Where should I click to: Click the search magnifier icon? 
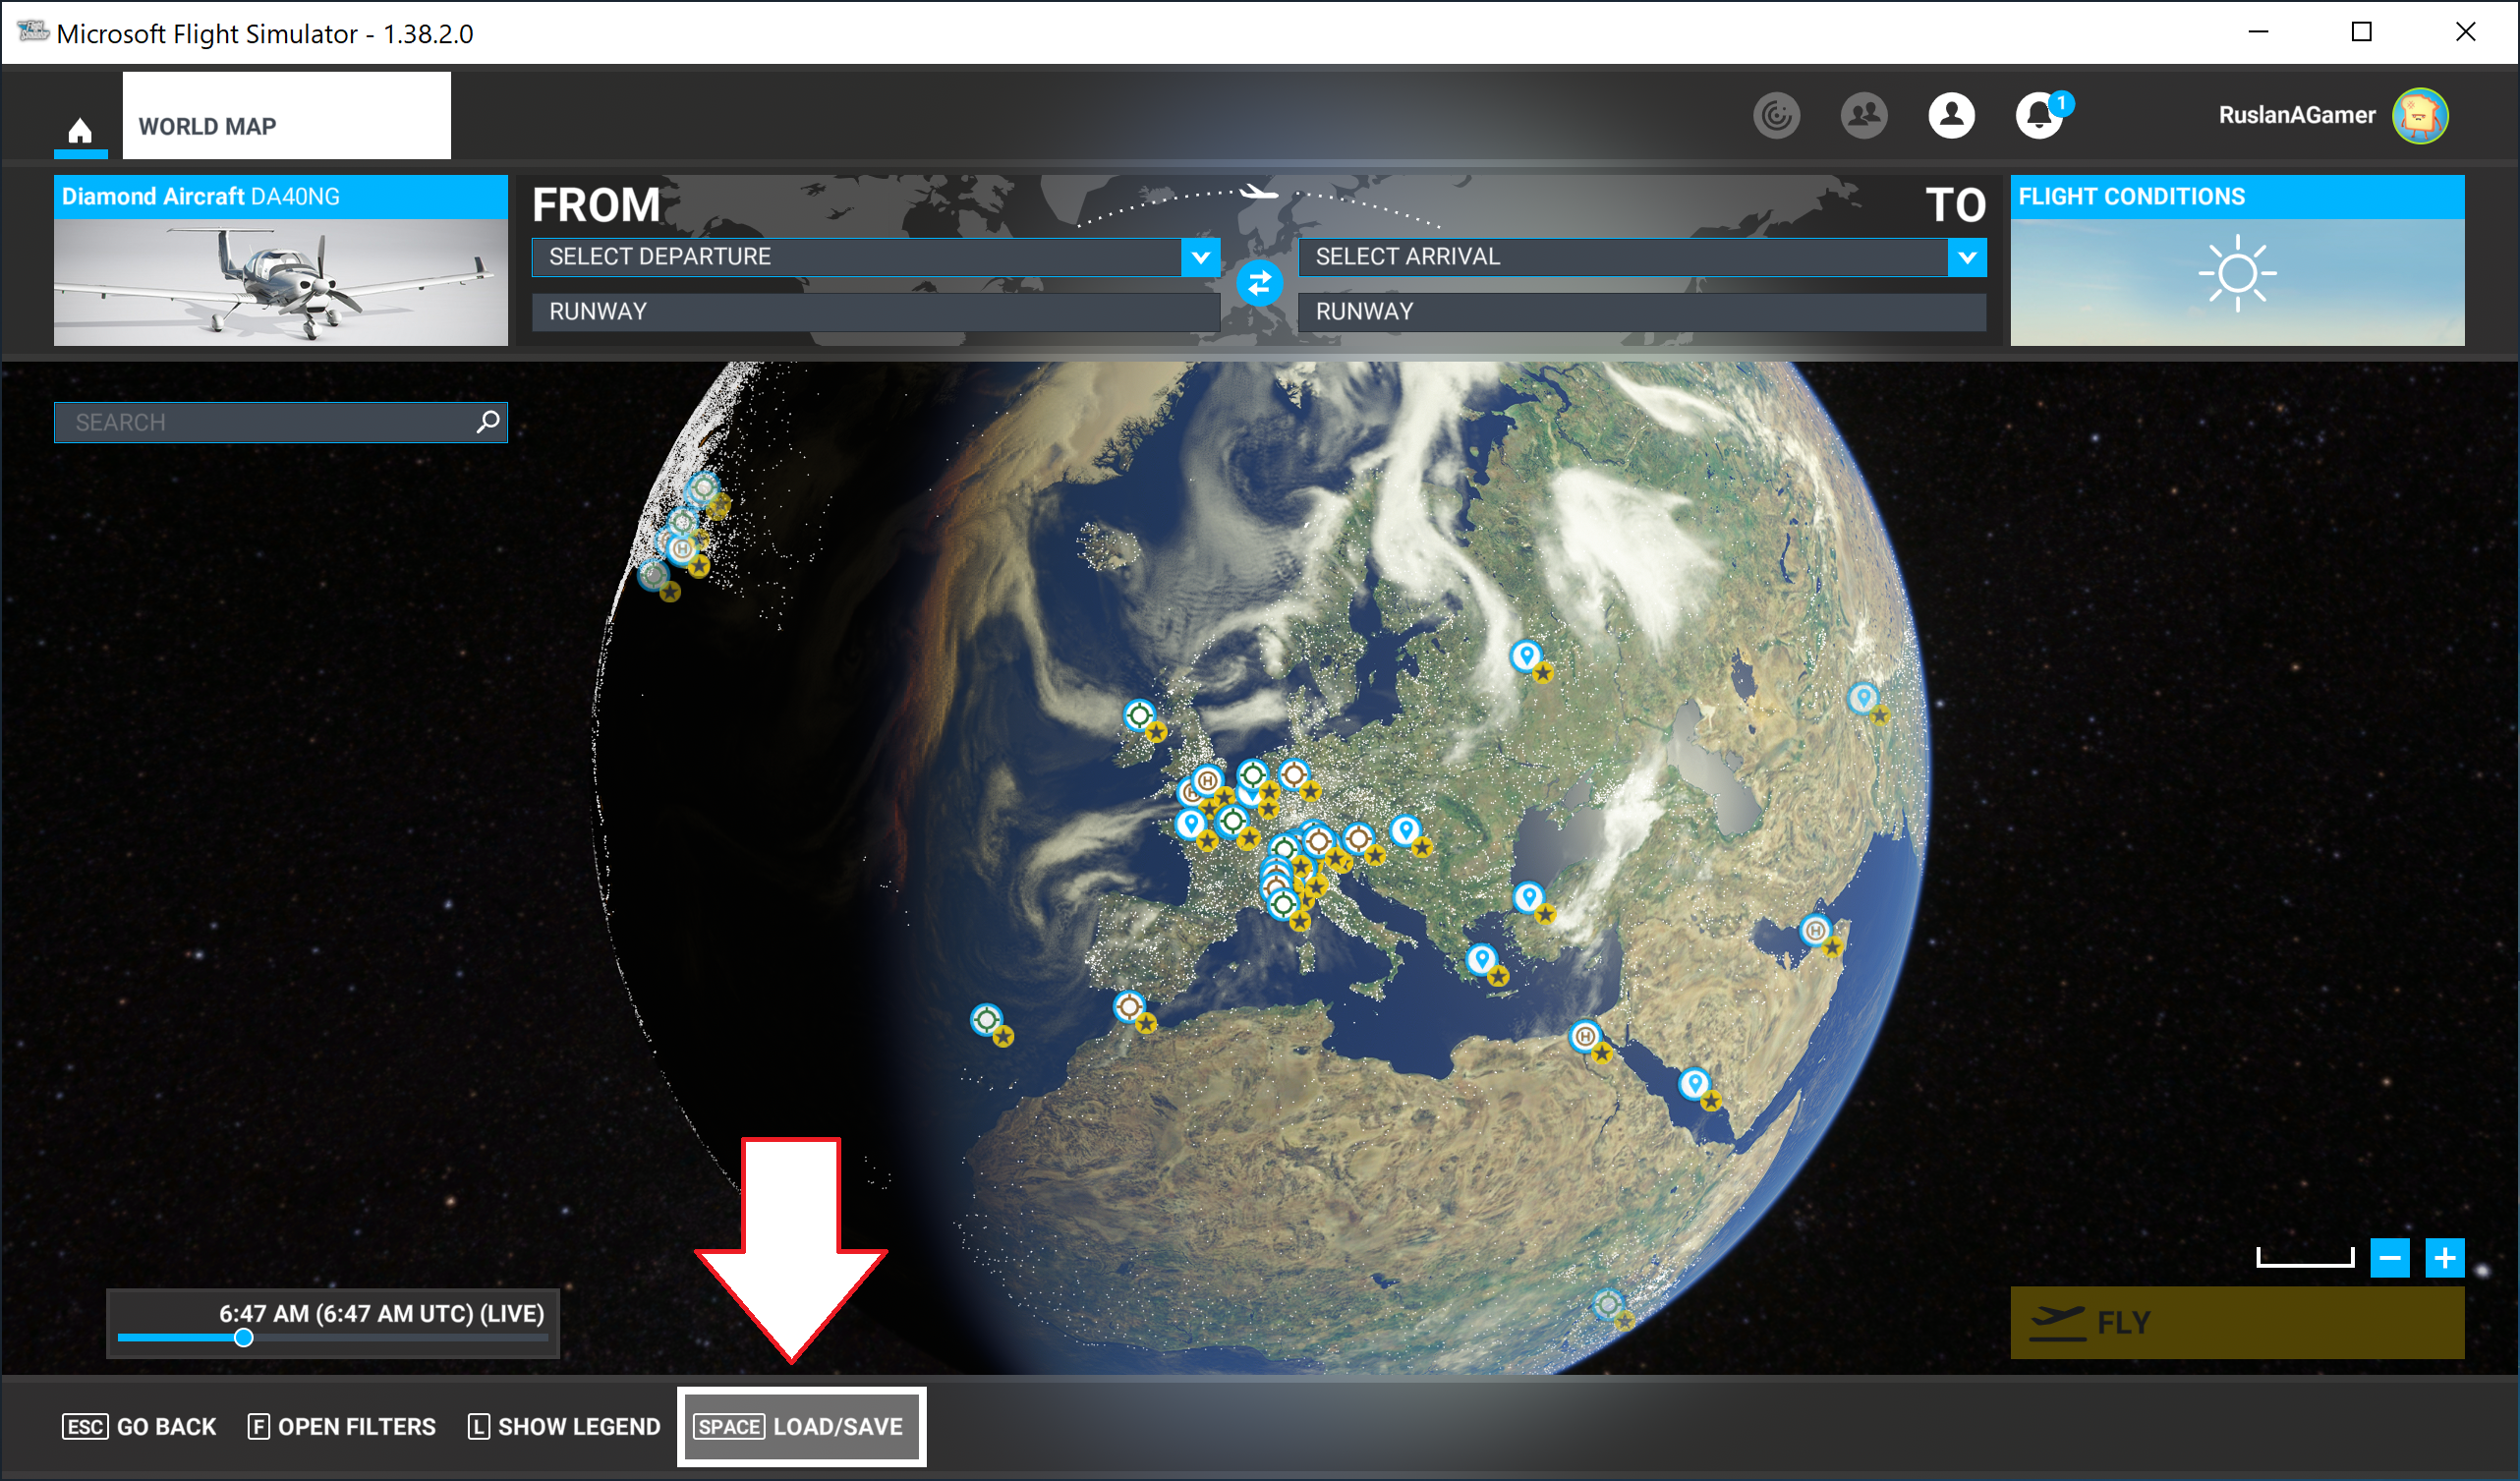(x=488, y=422)
